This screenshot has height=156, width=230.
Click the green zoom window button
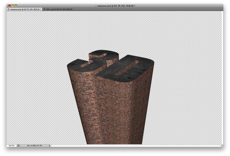click(x=16, y=6)
